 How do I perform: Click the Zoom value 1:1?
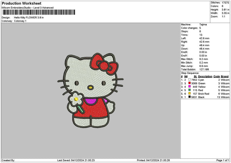(223, 17)
